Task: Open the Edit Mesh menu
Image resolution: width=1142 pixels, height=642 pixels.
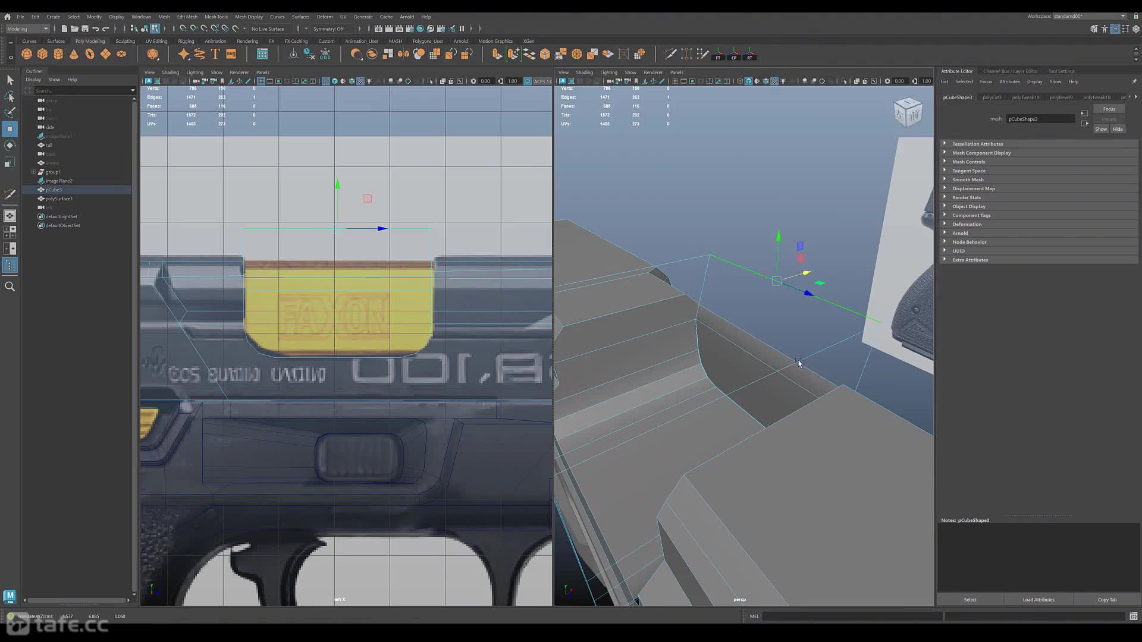Action: click(187, 17)
